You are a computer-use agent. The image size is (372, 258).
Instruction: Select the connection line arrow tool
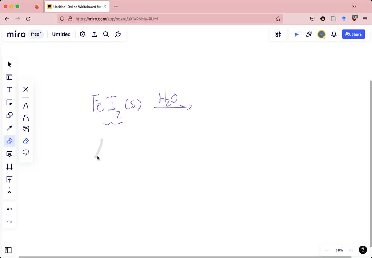(x=9, y=128)
